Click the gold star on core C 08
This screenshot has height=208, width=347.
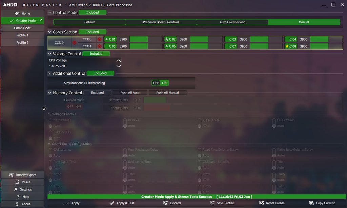pos(287,46)
